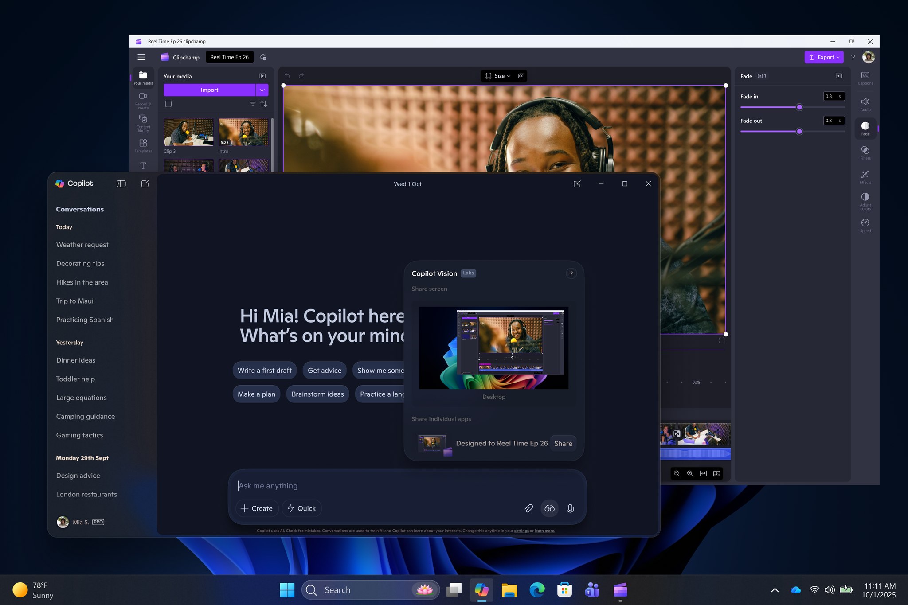Open Microsoft Edge from the taskbar
The height and width of the screenshot is (605, 908).
click(x=537, y=590)
